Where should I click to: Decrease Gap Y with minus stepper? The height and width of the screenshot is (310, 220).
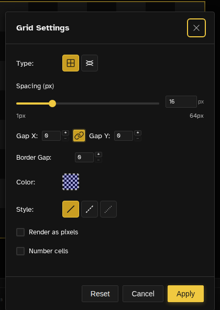point(138,139)
